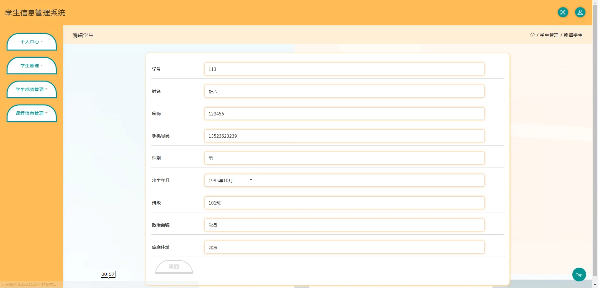
Task: Expand the 课程信息管理 sidebar menu
Action: coord(32,113)
